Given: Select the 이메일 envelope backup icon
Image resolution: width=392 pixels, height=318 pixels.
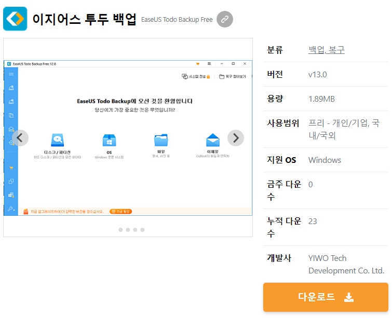Looking at the screenshot, I should tap(213, 140).
